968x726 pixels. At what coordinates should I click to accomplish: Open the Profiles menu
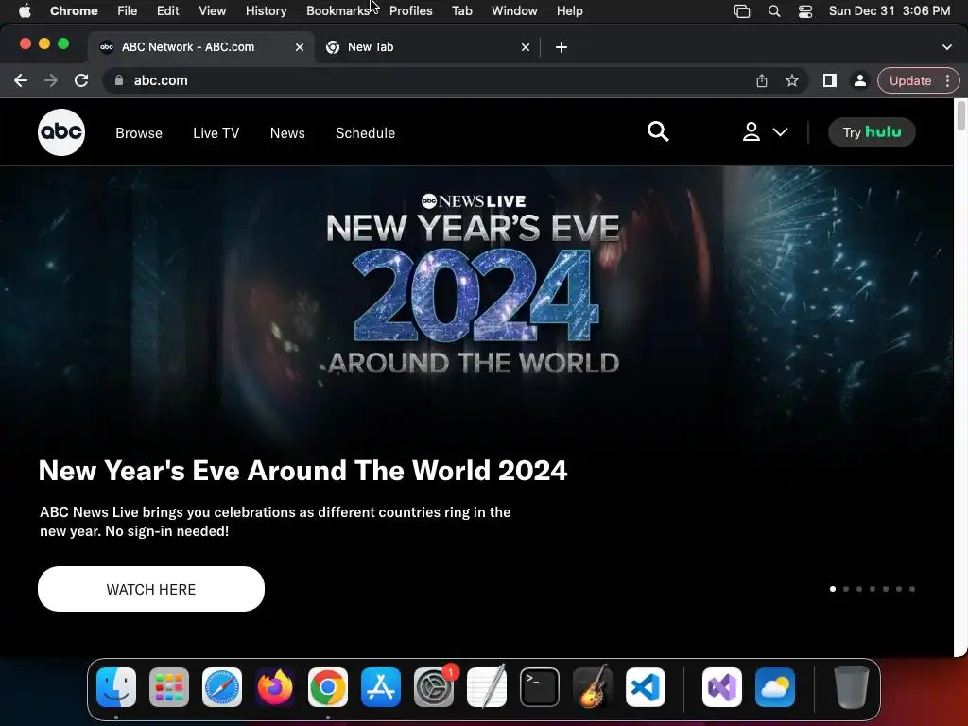410,10
